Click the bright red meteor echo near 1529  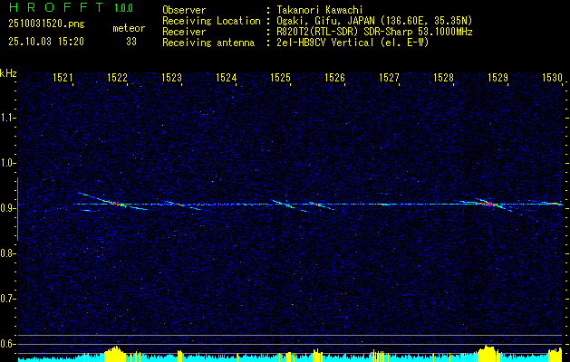click(490, 205)
